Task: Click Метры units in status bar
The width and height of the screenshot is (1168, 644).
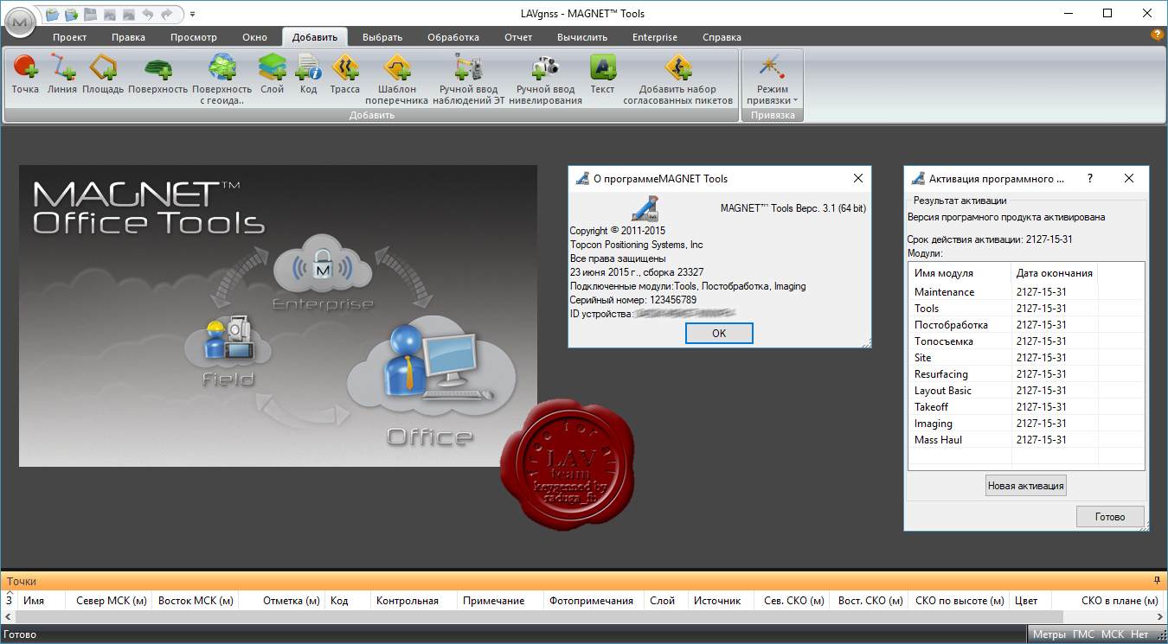Action: click(x=1049, y=634)
